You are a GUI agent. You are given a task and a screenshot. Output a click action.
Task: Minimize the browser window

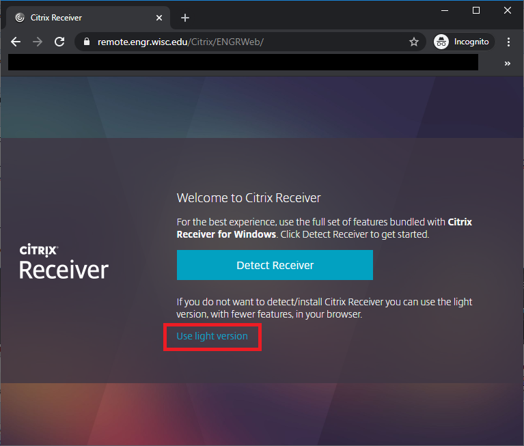445,11
